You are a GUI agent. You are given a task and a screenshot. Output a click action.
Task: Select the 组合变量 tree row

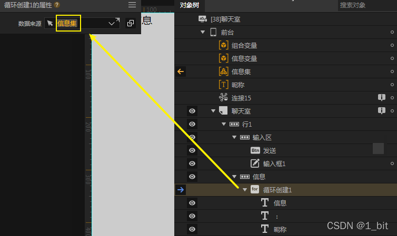(285, 45)
